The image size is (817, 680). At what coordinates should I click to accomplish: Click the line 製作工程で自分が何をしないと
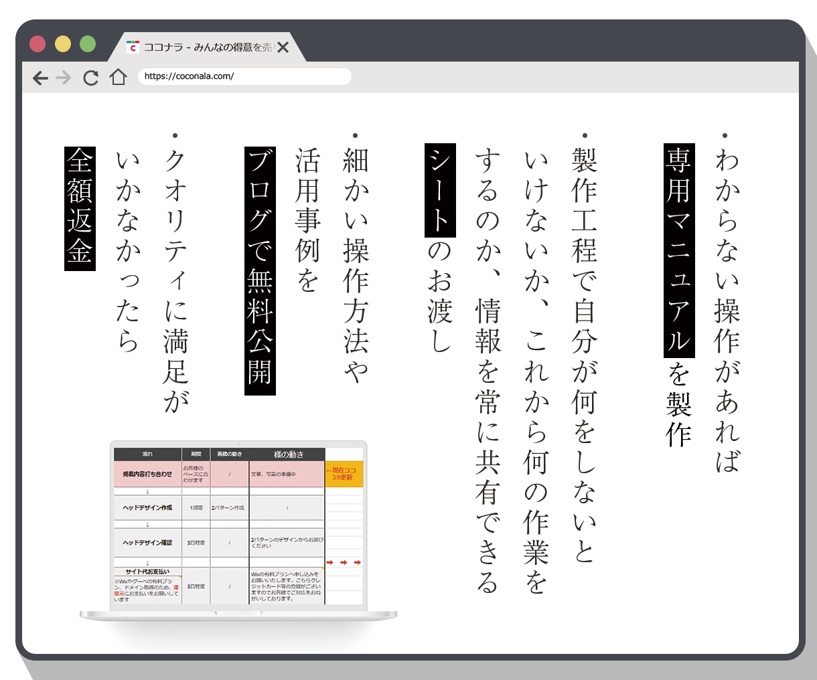coord(584,355)
